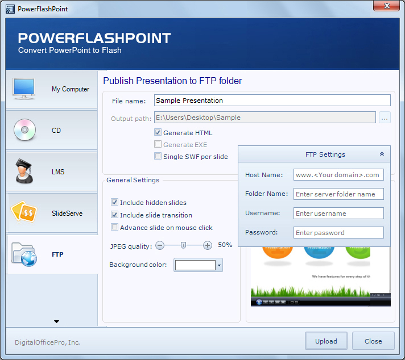Click the disabled Generate EXE checkbox
405x360 pixels.
[x=158, y=144]
